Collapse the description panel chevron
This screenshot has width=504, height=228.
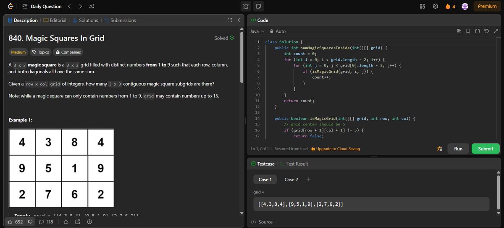point(239,20)
